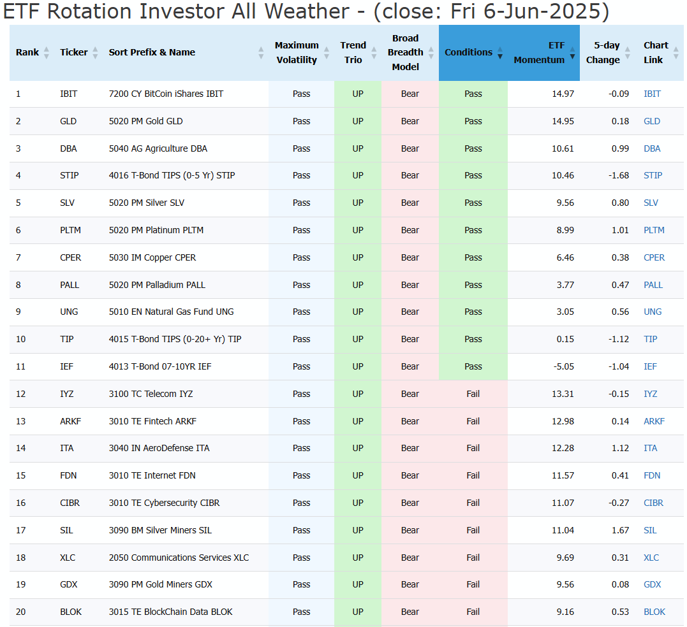Sort by Conditions column header
This screenshot has width=687, height=627.
473,52
